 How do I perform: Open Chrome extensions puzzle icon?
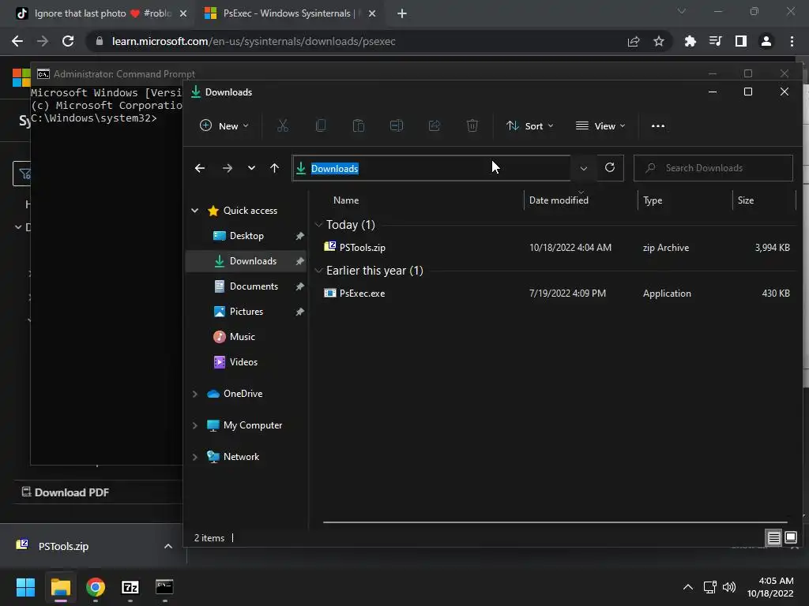coord(690,41)
